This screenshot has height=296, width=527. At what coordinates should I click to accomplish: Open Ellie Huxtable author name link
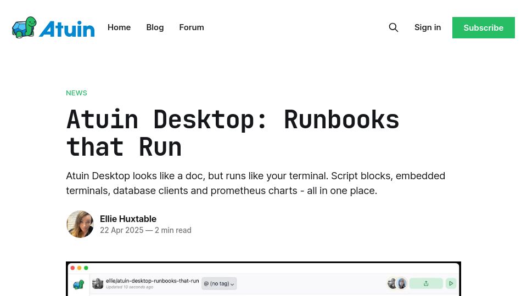coord(128,219)
